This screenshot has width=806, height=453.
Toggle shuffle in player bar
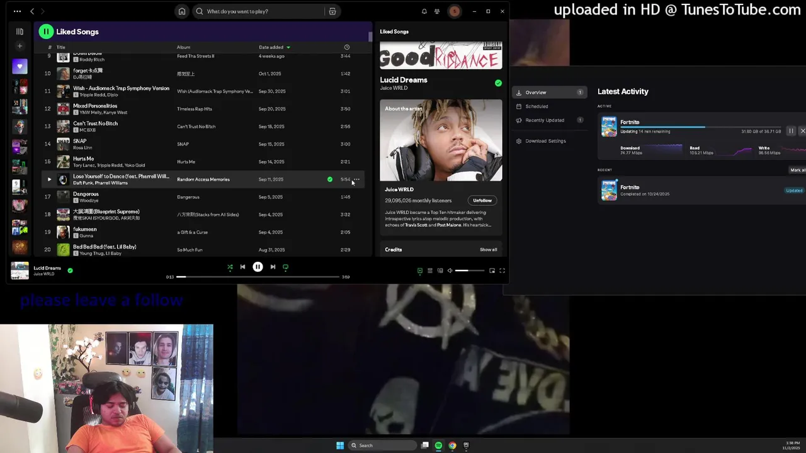click(x=230, y=267)
